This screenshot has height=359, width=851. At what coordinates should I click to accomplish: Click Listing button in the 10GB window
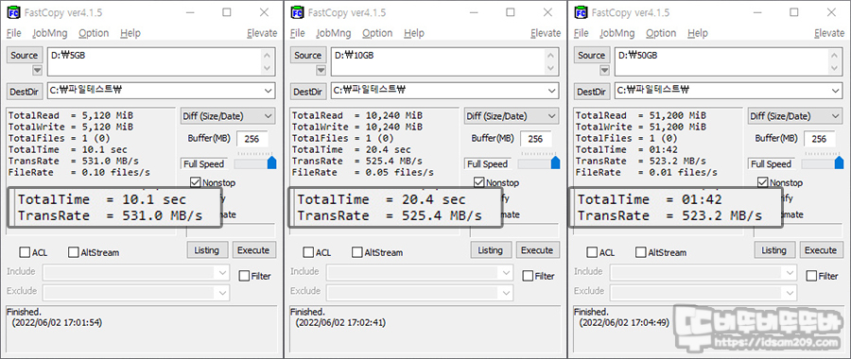[x=490, y=250]
